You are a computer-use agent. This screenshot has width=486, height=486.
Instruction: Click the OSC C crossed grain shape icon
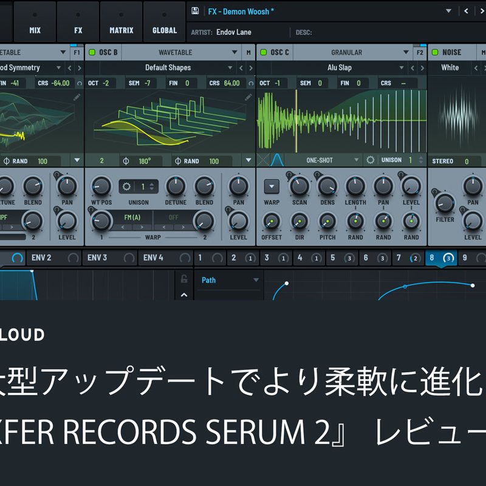click(263, 160)
